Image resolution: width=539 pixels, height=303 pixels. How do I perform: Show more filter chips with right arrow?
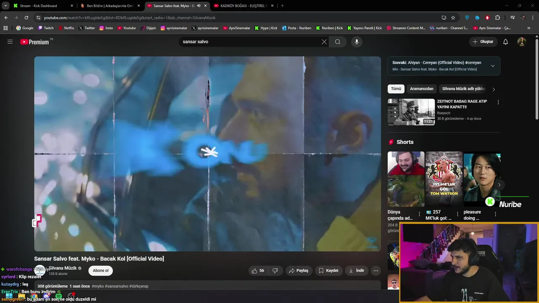tap(494, 89)
